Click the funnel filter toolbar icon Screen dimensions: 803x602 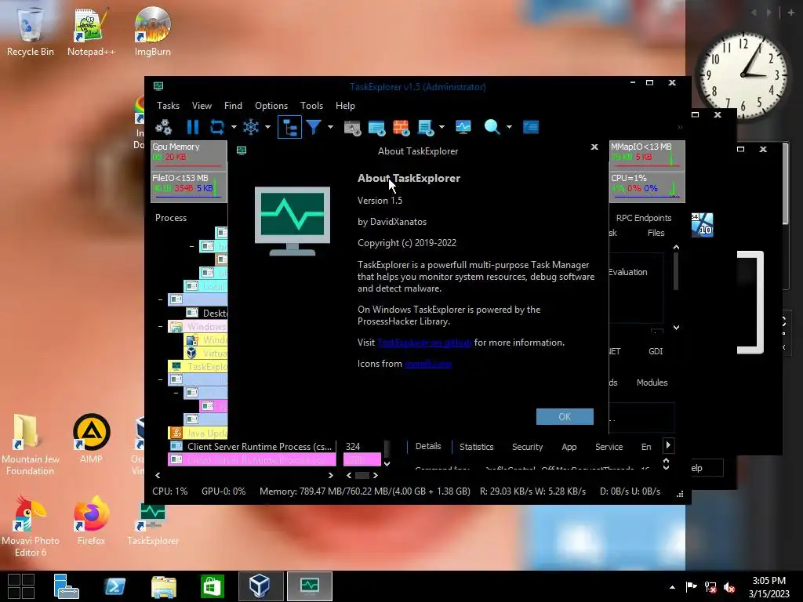(x=314, y=127)
